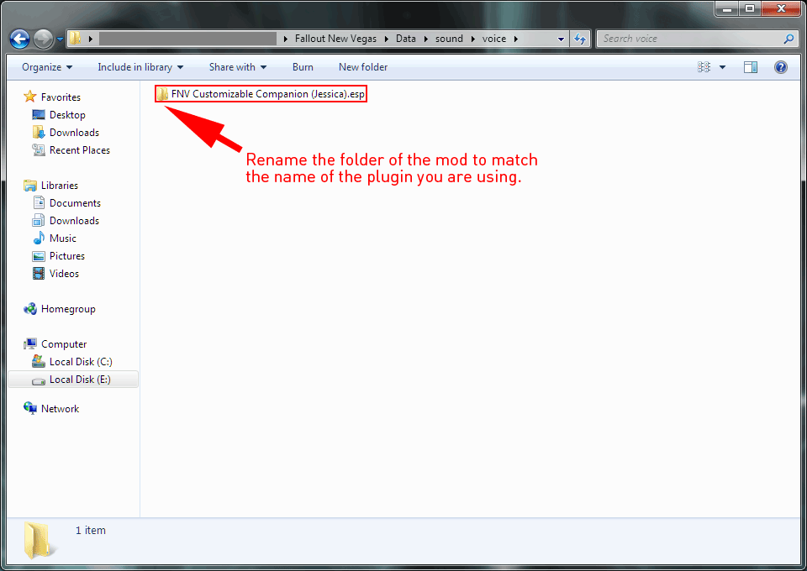Click the refresh button beside address bar

point(579,39)
